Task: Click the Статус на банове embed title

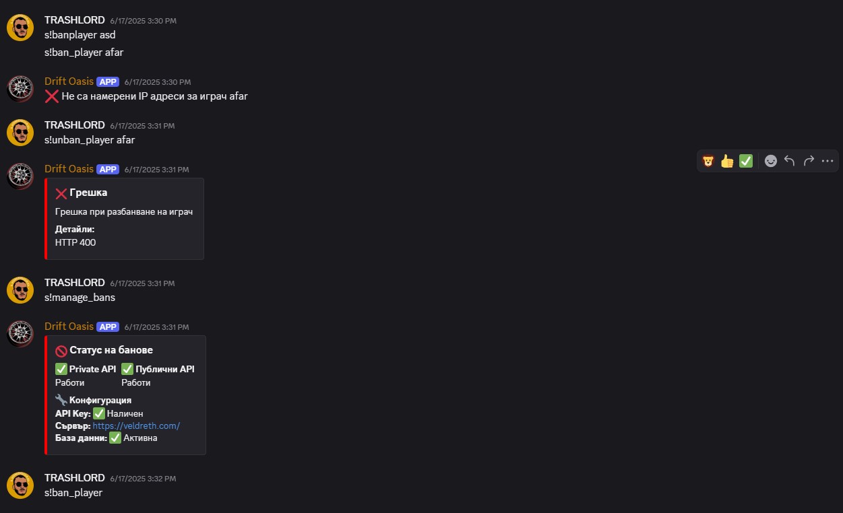Action: [x=111, y=350]
